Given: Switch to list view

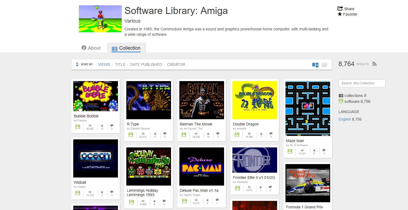Looking at the screenshot, I should click(324, 65).
